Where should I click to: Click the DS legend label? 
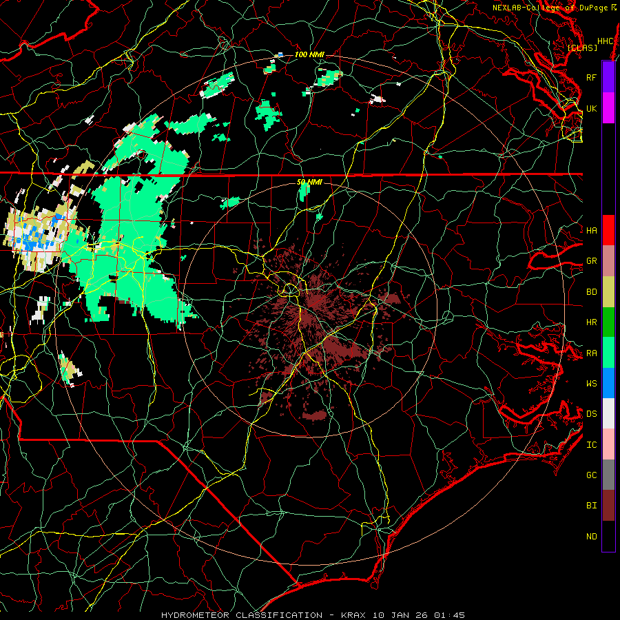[x=592, y=414]
